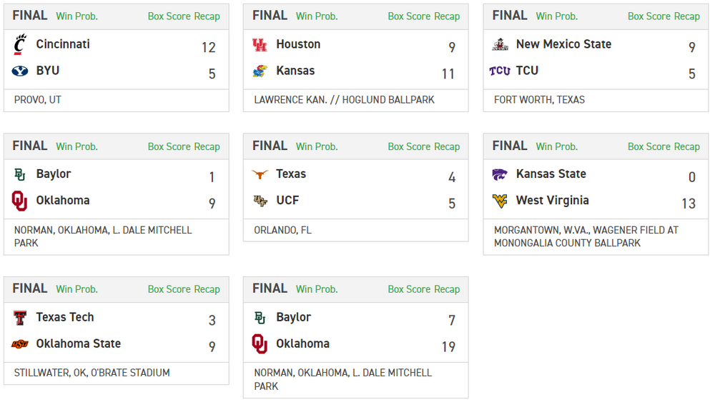This screenshot has height=402, width=715.
Task: Click the TCU logo icon
Action: 500,71
